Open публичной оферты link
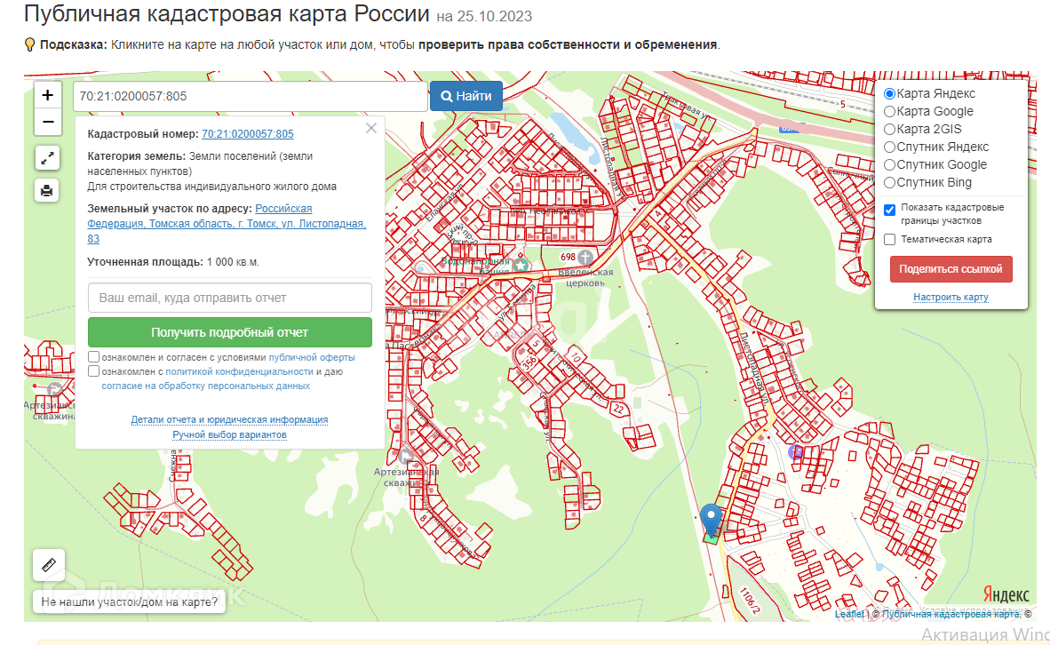This screenshot has height=645, width=1050. pos(312,358)
